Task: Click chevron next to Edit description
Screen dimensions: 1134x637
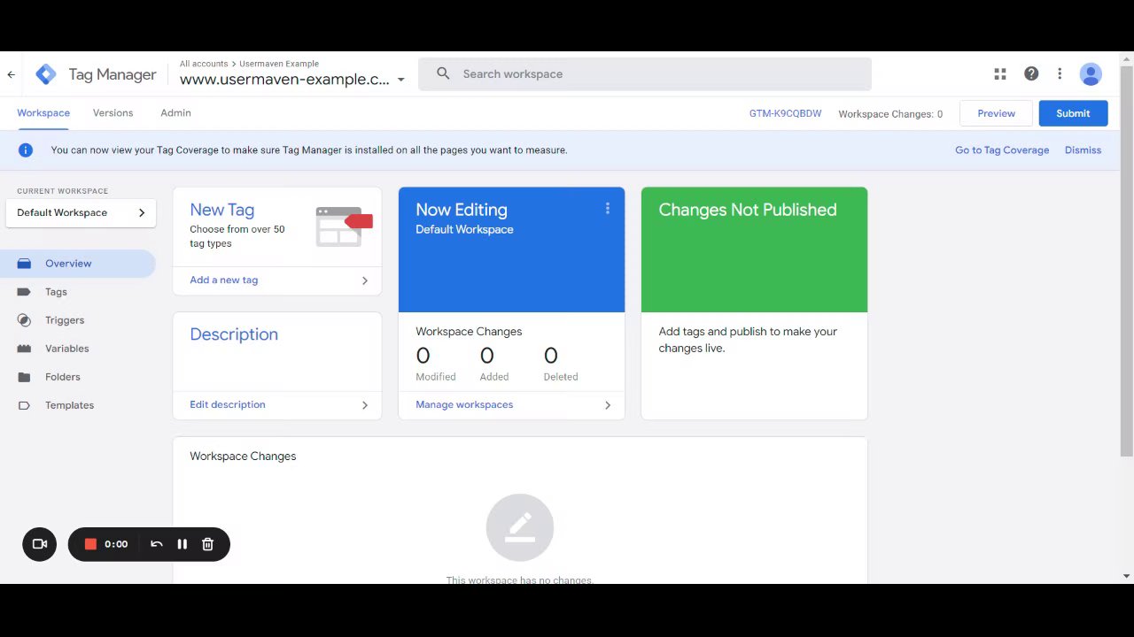Action: [x=365, y=405]
